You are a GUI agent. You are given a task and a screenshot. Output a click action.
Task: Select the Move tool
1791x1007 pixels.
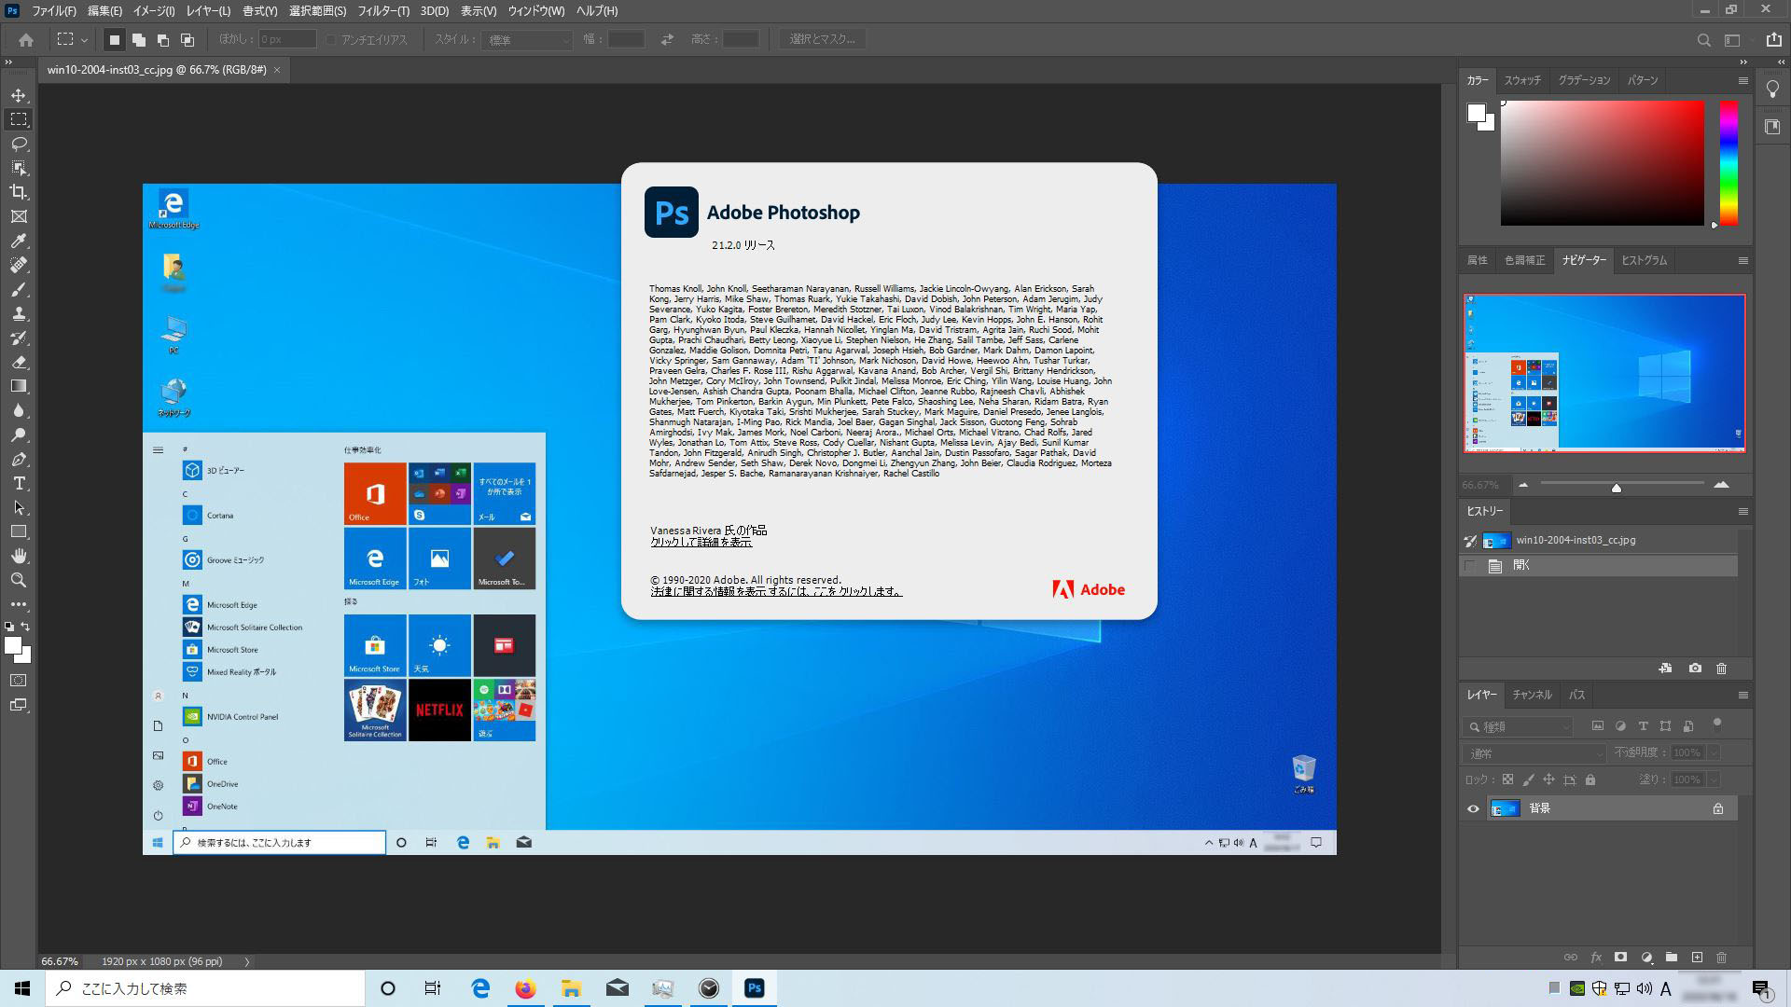point(19,95)
